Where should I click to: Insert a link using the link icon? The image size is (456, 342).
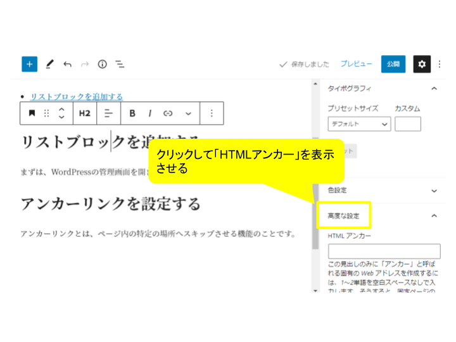tap(168, 113)
